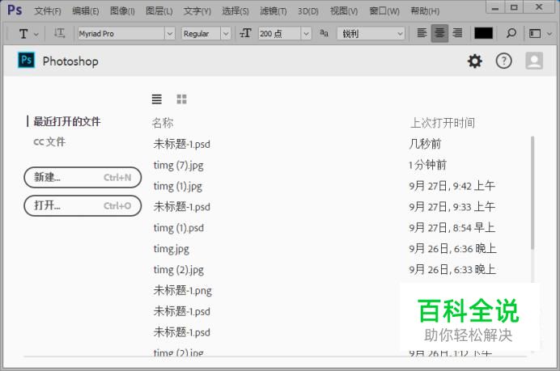This screenshot has width=560, height=371.
Task: Minimize the Photoshop window
Action: 495,7
